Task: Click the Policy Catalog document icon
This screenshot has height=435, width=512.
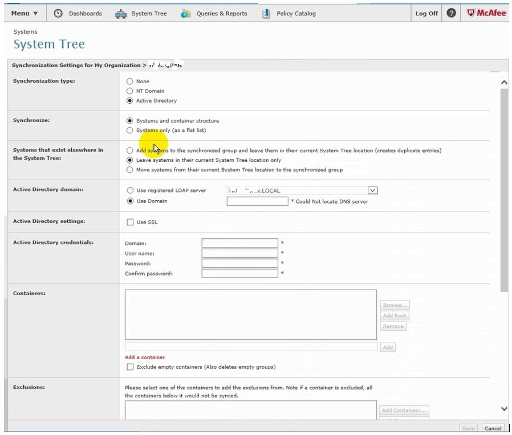Action: 266,13
